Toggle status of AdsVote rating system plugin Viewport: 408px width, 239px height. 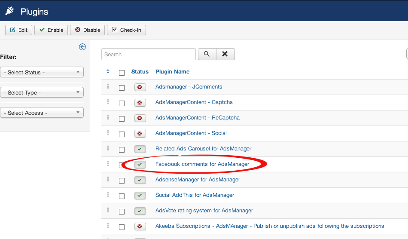click(x=140, y=211)
